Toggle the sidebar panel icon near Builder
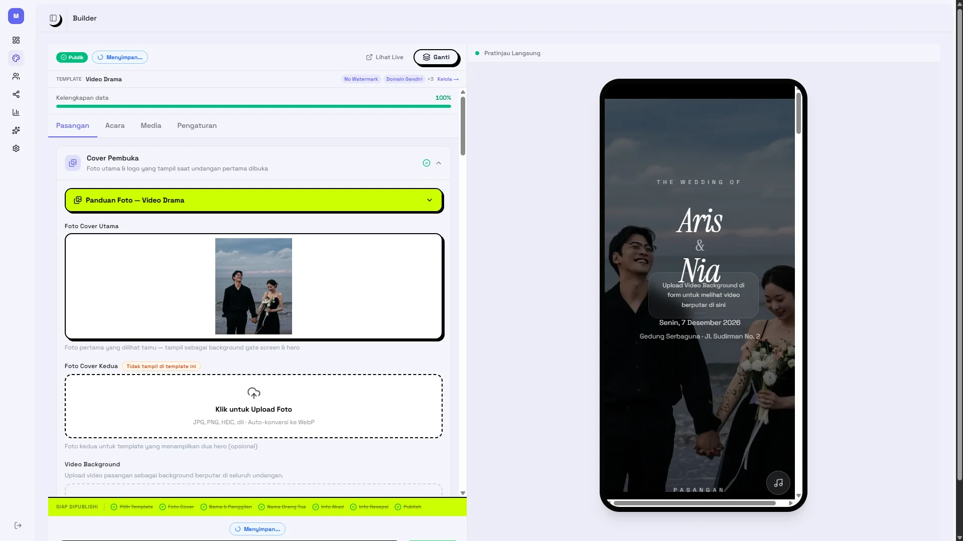Screen dimensions: 963x541 pos(53,18)
